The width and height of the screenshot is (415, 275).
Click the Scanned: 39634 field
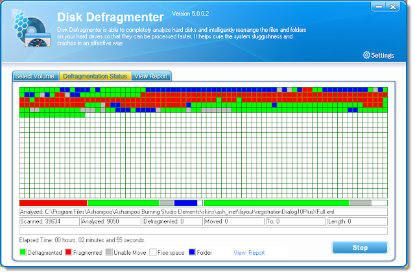49,221
